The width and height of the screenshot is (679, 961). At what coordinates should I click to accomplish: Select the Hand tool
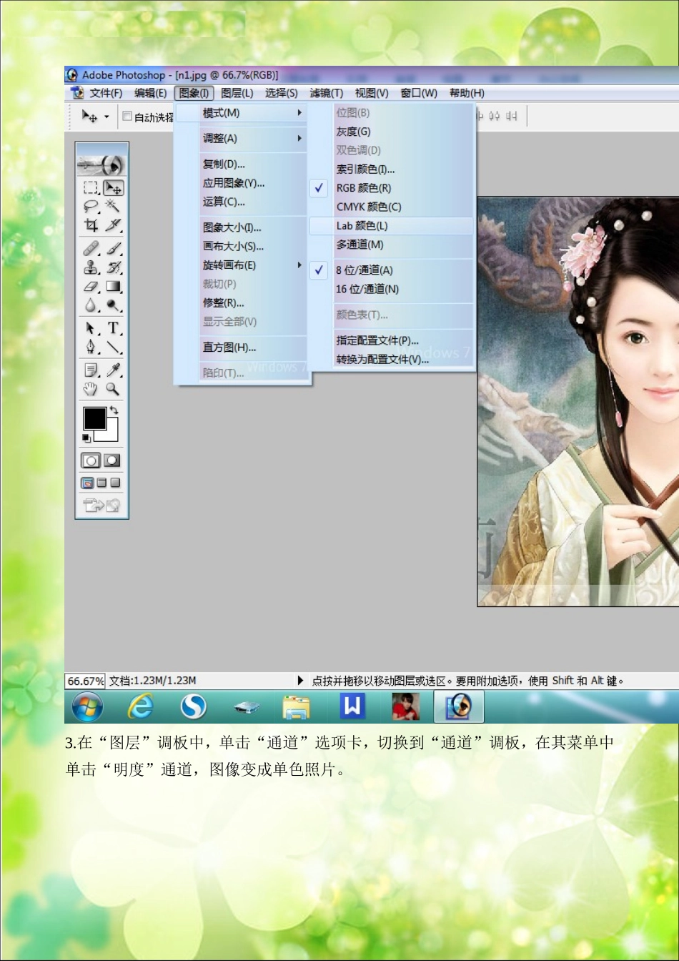(91, 389)
